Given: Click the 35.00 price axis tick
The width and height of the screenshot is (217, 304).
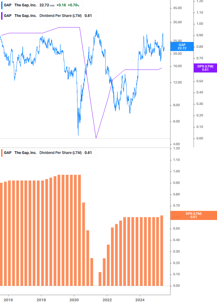Looking at the screenshot, I should 177,22.
